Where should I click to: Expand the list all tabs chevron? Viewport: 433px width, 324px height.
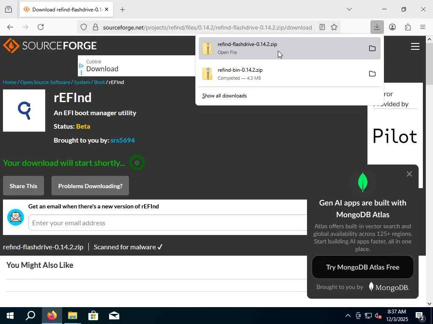[x=349, y=9]
